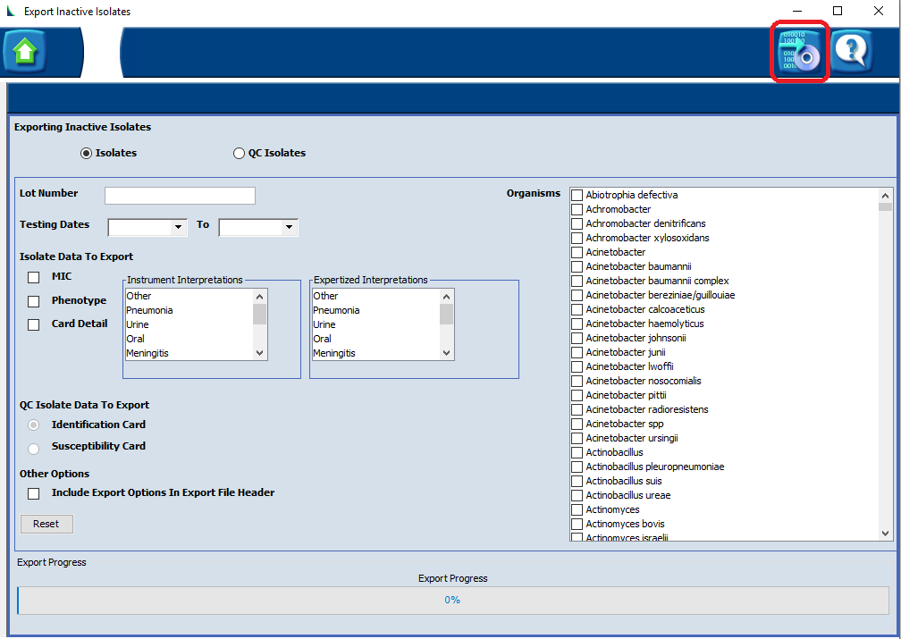Click the app logo in title bar
The width and height of the screenshot is (901, 639).
point(11,11)
